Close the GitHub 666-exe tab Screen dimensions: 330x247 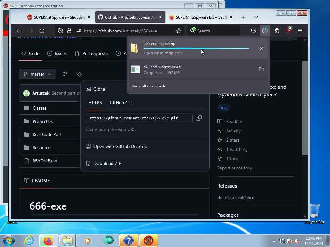(160, 17)
